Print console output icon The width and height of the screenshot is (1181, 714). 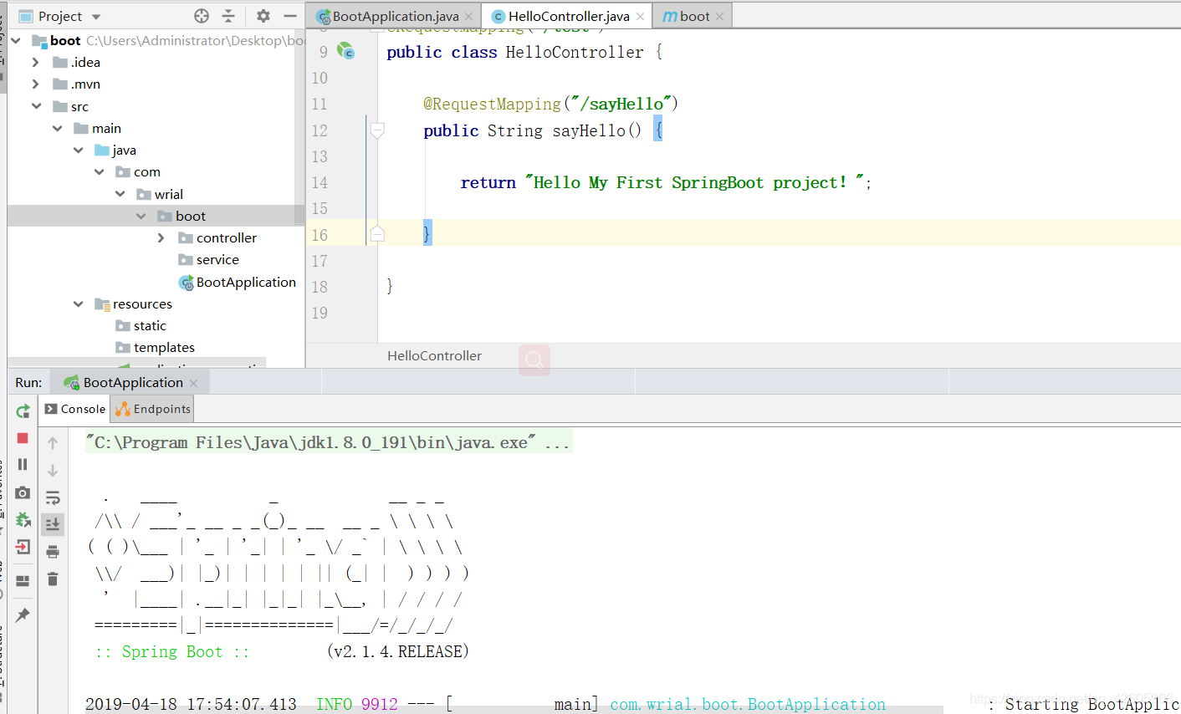[x=53, y=552]
